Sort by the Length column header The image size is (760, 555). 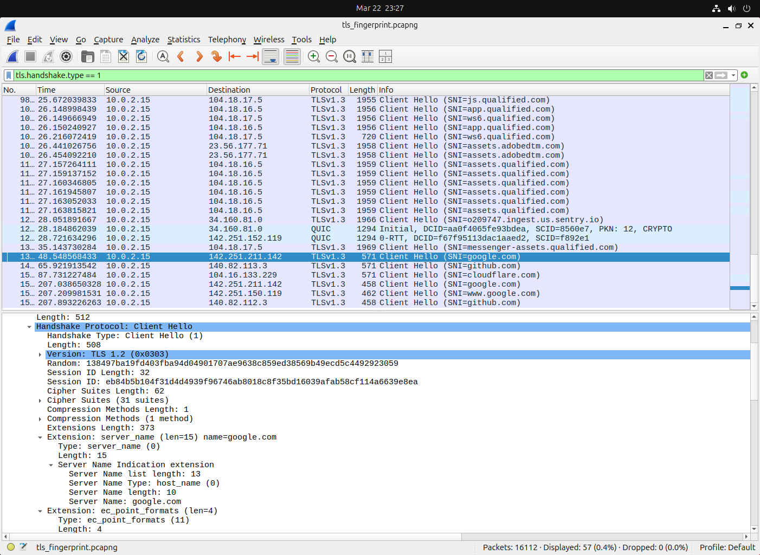362,90
